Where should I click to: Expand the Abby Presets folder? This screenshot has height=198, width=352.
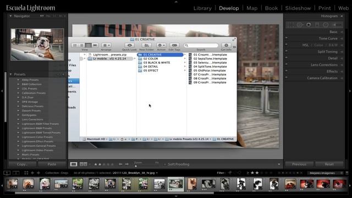click(x=18, y=80)
